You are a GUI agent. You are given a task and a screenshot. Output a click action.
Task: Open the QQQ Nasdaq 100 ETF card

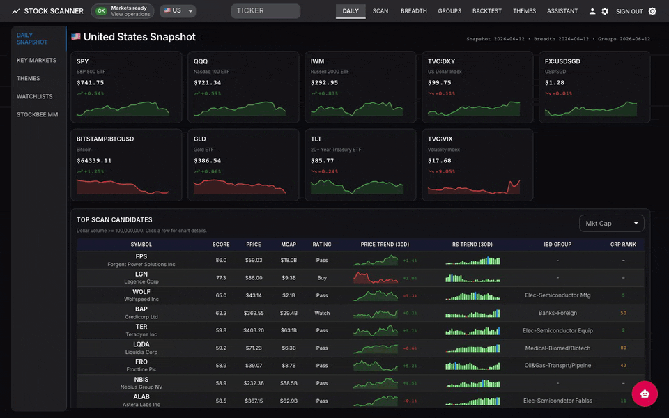(x=243, y=87)
